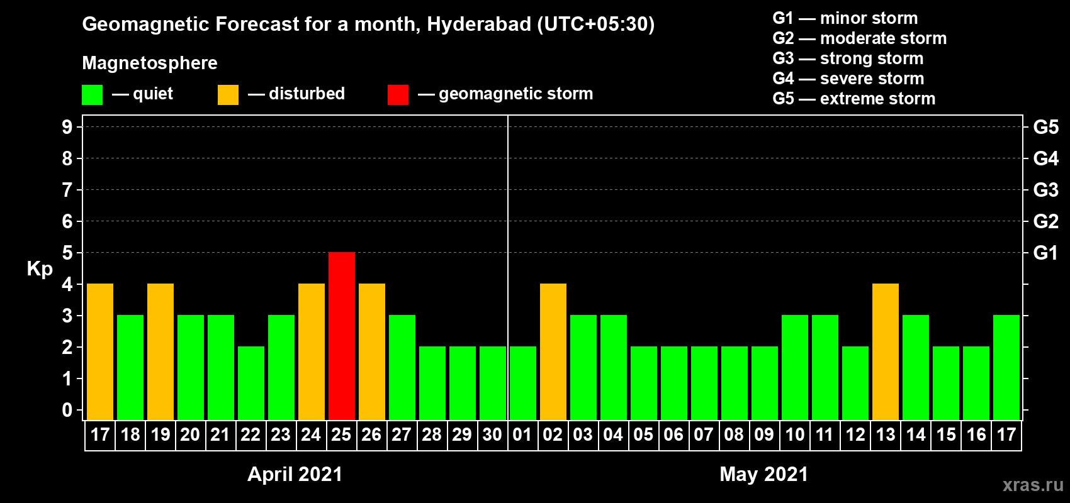Click the 'G3 — strong storm' legend line
Image resolution: width=1070 pixels, height=503 pixels.
[x=848, y=58]
